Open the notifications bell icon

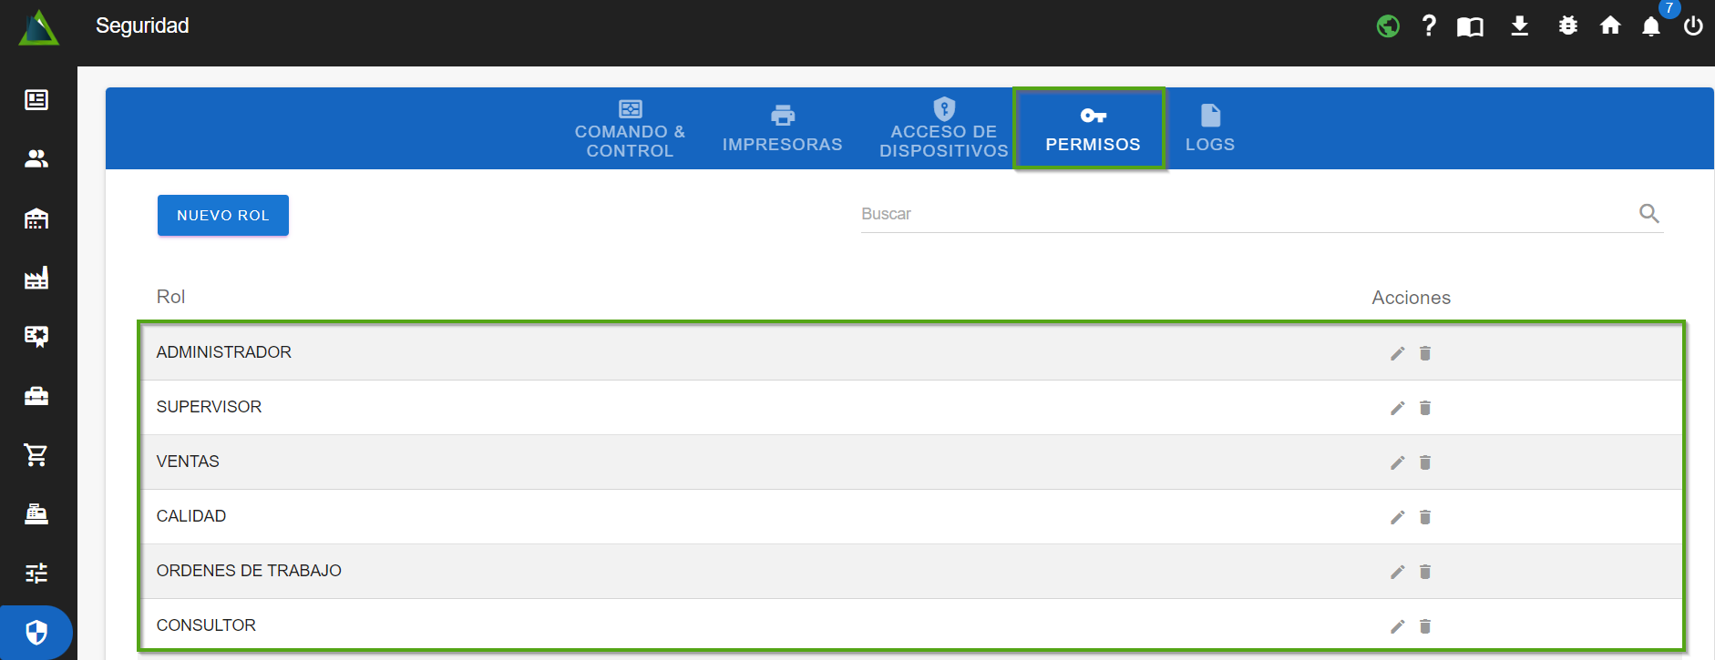[1650, 26]
